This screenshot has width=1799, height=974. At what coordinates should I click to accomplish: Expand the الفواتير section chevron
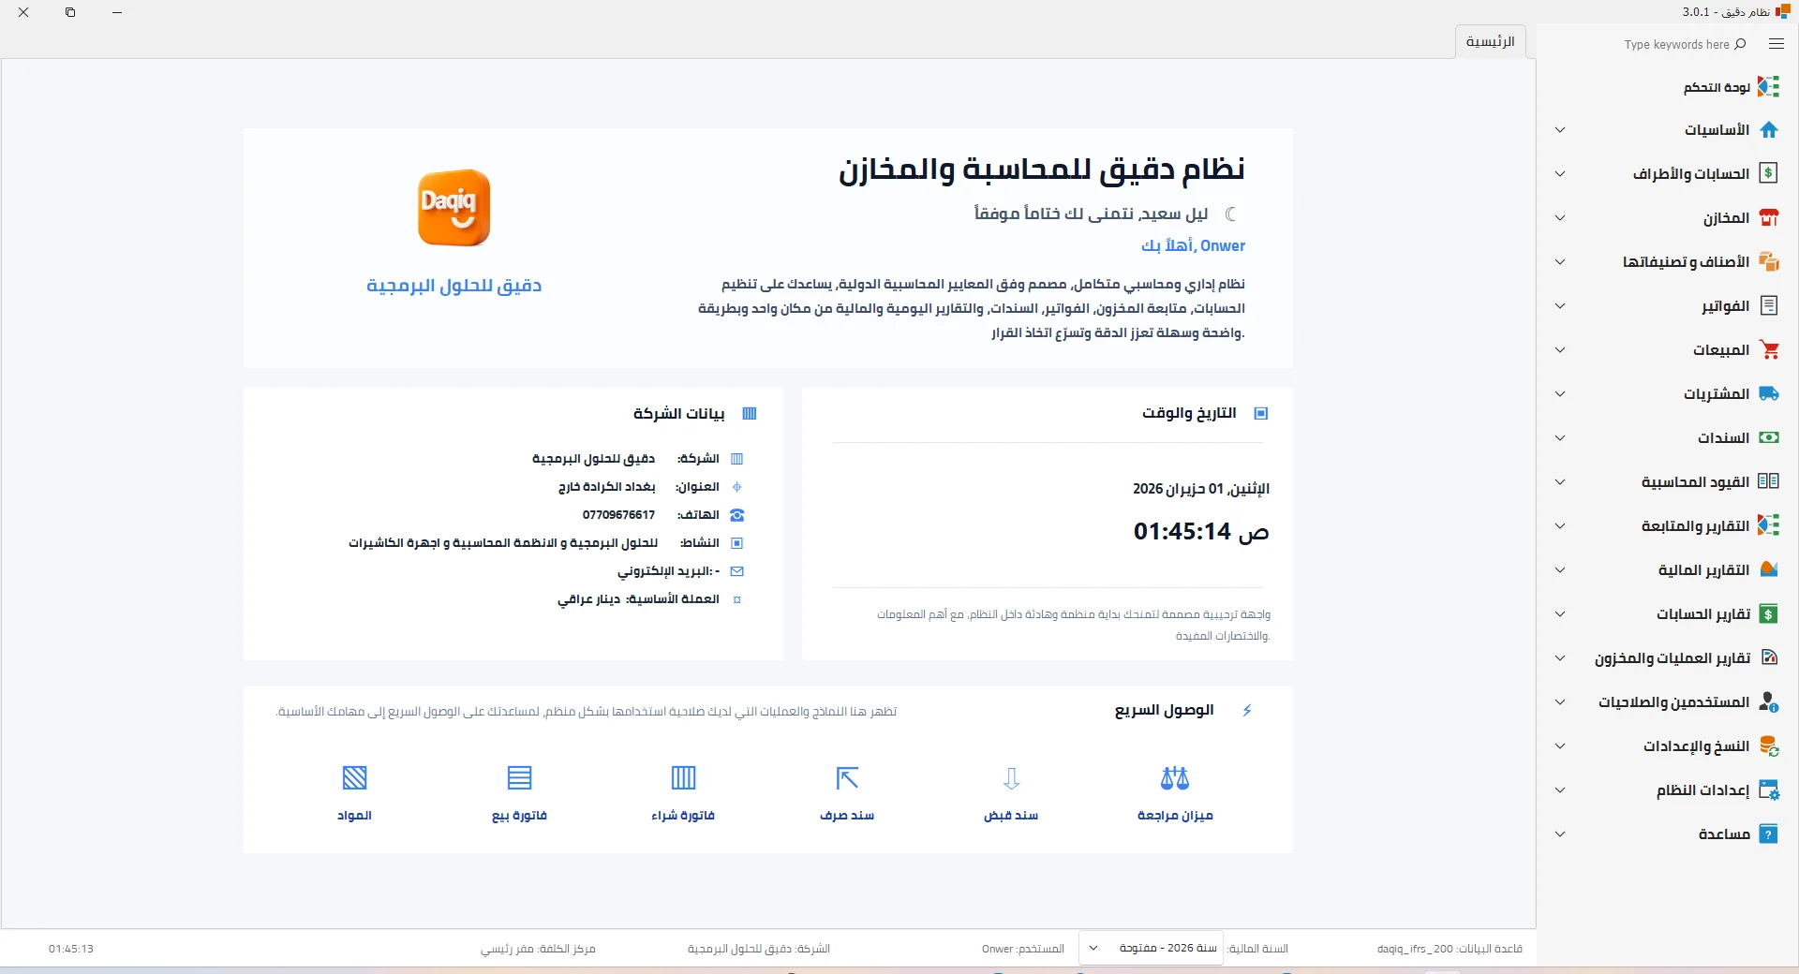1560,306
